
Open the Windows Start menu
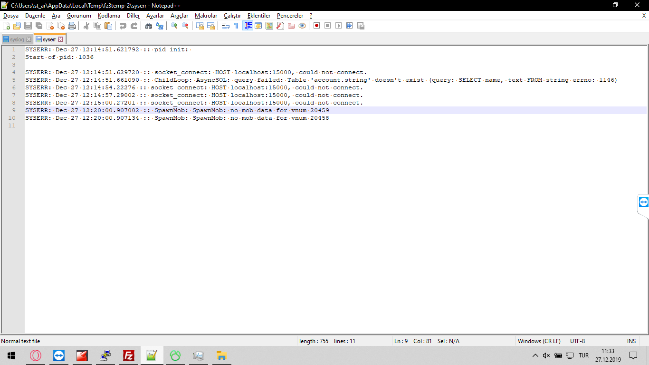click(x=11, y=355)
